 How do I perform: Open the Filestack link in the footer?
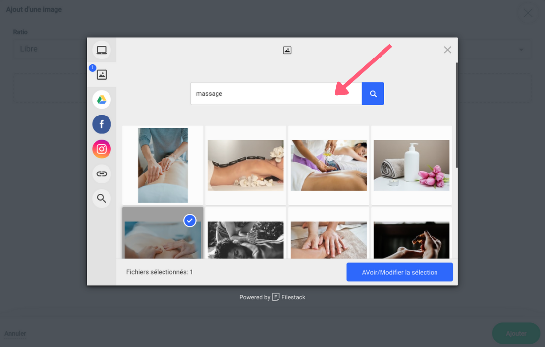[x=289, y=297]
